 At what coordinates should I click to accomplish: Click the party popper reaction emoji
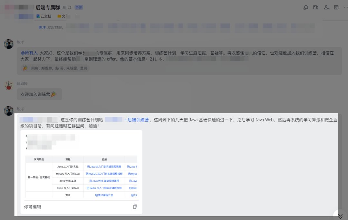(x=25, y=68)
